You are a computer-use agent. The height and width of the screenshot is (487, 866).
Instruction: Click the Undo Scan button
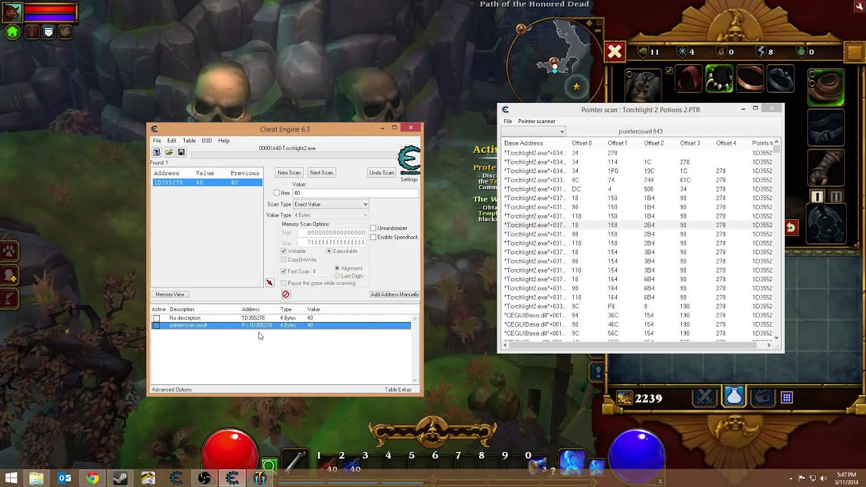pos(382,172)
